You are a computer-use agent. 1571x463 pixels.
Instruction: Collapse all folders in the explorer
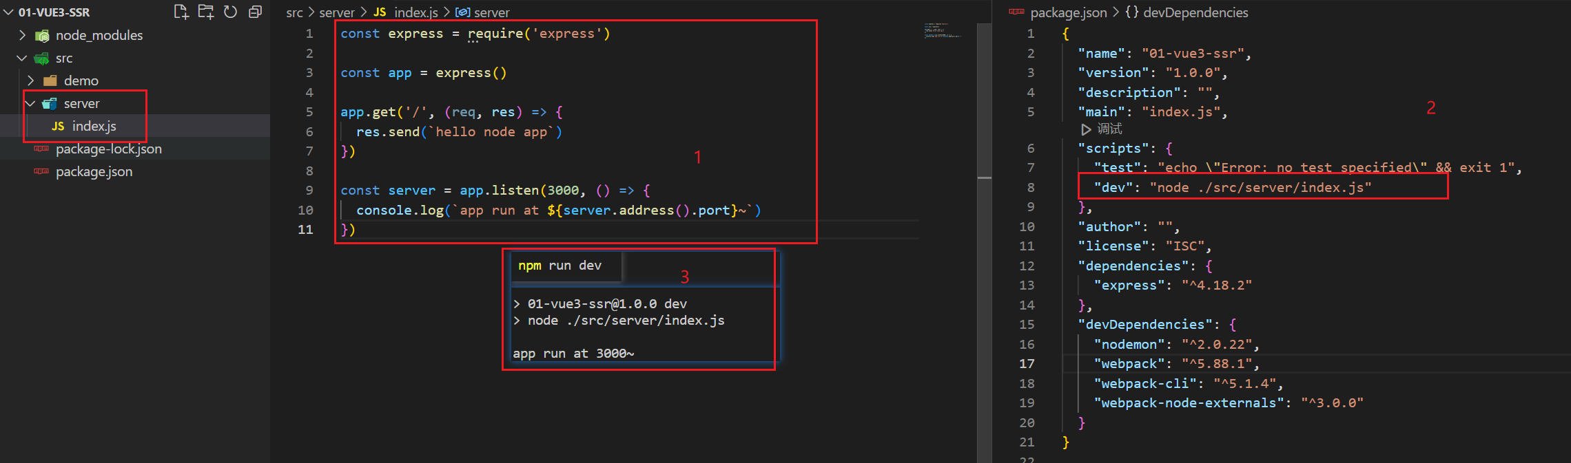click(255, 12)
